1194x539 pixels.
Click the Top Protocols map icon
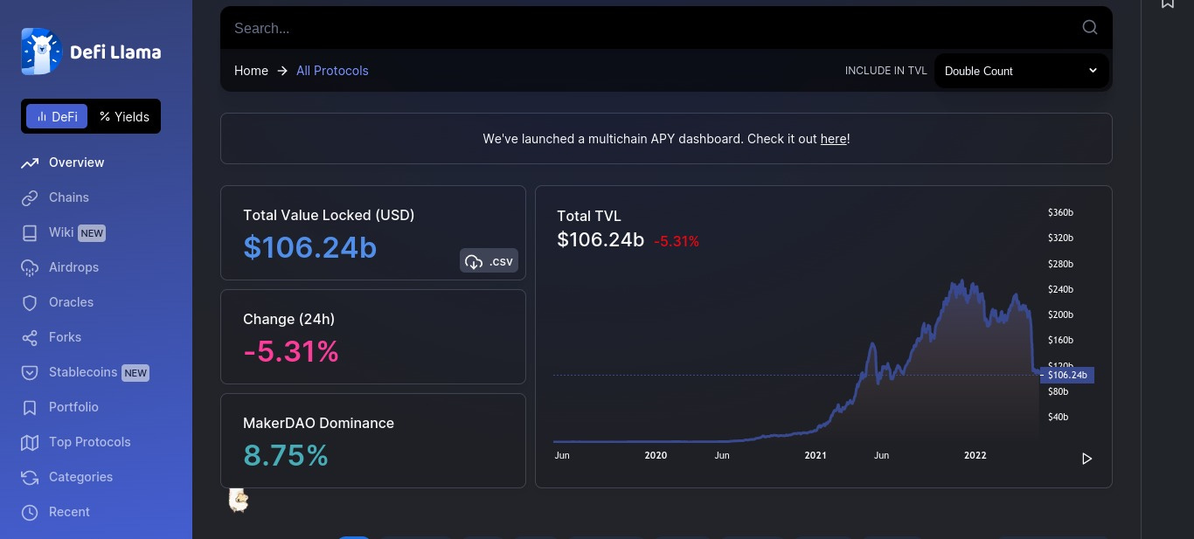(x=30, y=442)
